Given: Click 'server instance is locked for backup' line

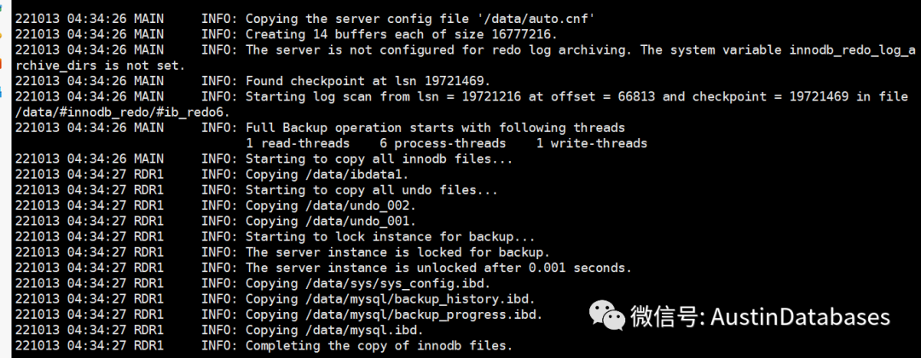Looking at the screenshot, I should [397, 252].
